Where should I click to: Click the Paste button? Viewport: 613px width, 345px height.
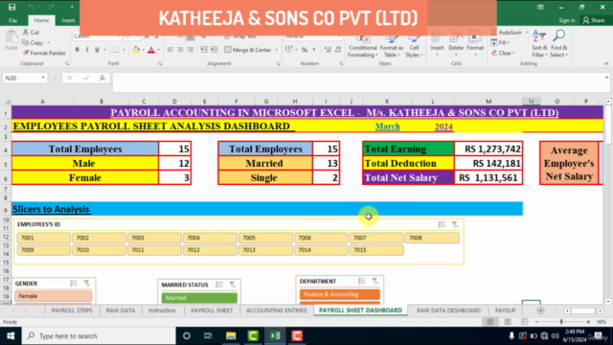point(11,41)
